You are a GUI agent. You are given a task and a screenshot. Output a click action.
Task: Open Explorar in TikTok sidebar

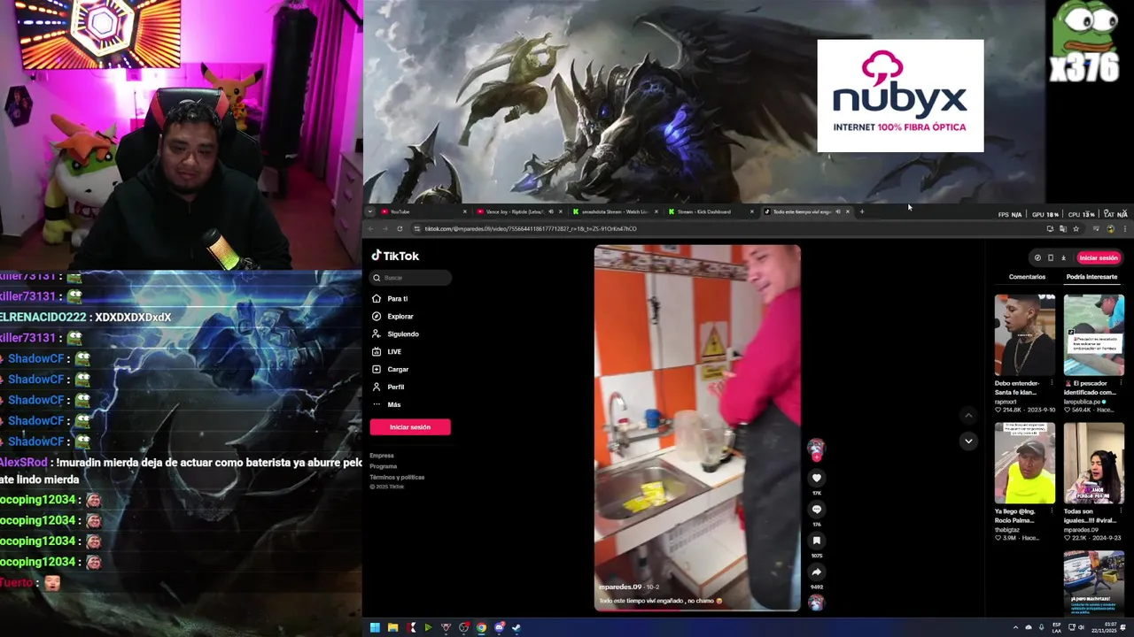click(393, 317)
